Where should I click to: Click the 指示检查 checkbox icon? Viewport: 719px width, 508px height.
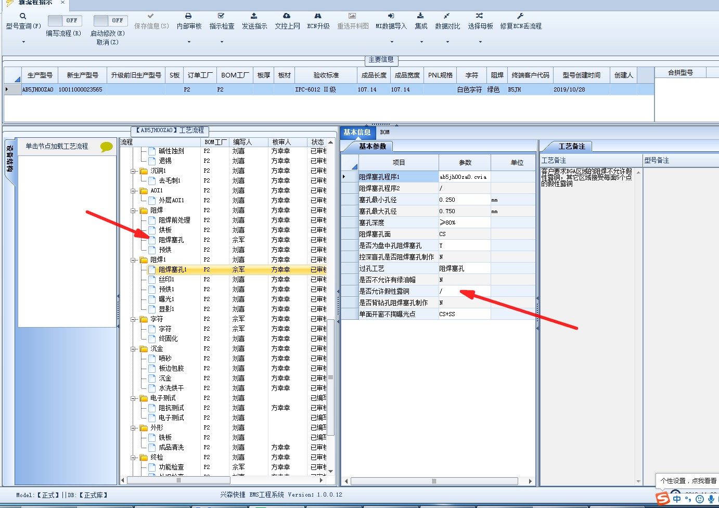pos(221,16)
